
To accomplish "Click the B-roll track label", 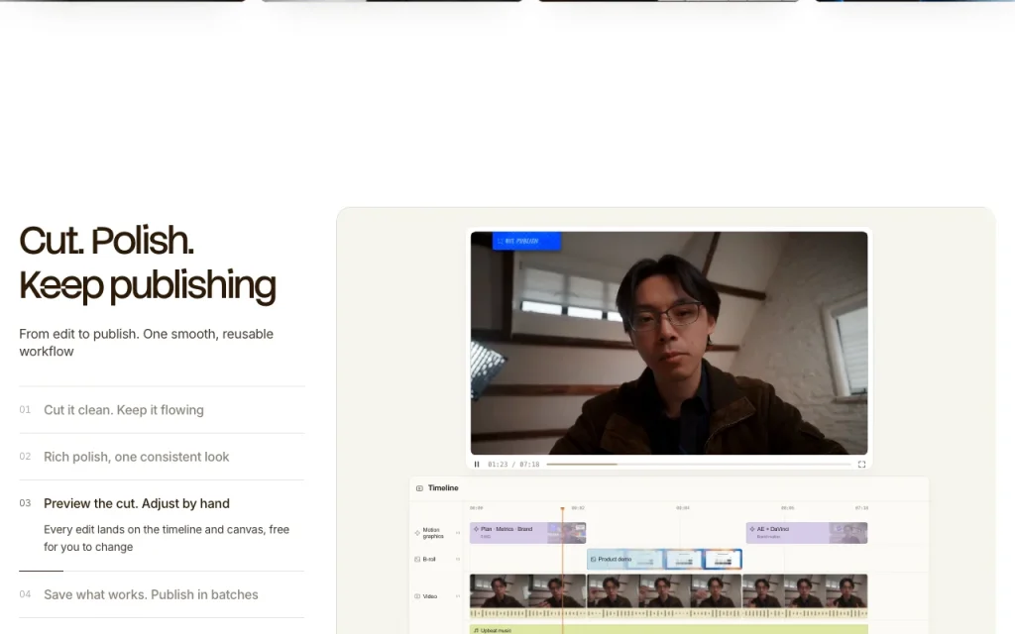I will [x=429, y=559].
